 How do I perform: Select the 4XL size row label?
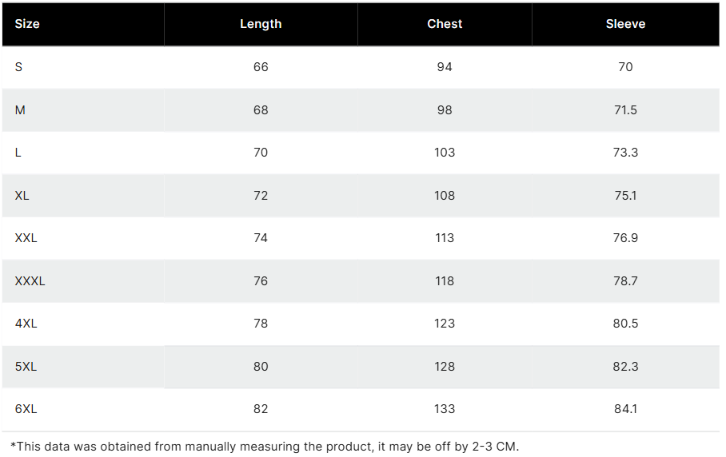pos(26,324)
